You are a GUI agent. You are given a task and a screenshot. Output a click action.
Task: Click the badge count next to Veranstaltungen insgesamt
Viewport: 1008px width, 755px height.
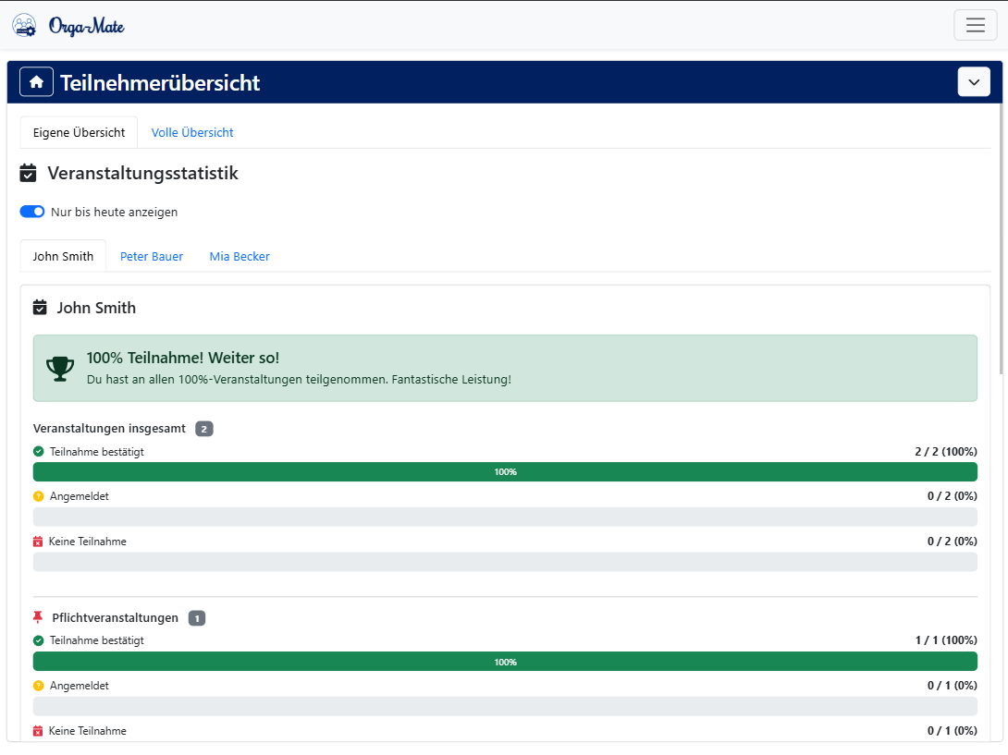click(x=204, y=429)
